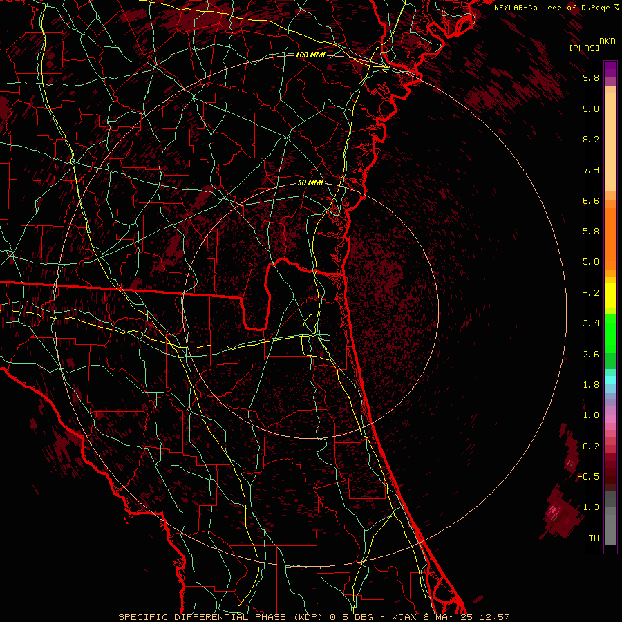
Task: Select the 5.8 scale value
Action: pyautogui.click(x=591, y=232)
